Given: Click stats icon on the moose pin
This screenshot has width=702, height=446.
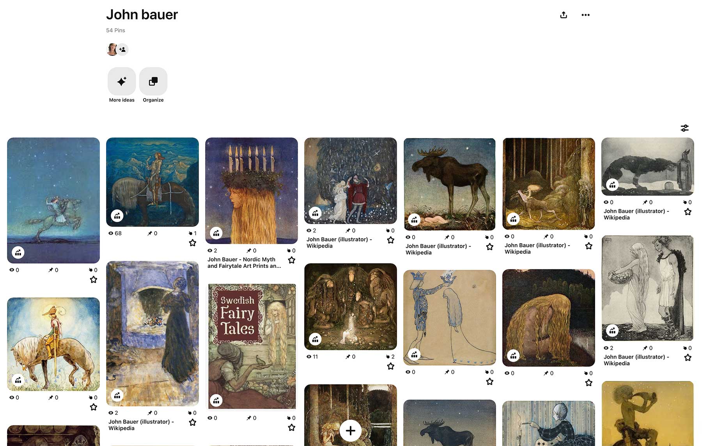Looking at the screenshot, I should click(414, 220).
